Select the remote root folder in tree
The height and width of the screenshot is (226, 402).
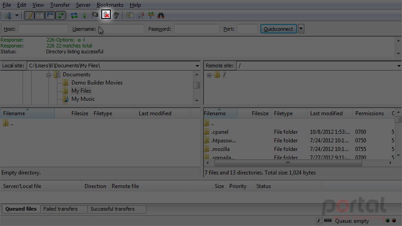[x=224, y=75]
